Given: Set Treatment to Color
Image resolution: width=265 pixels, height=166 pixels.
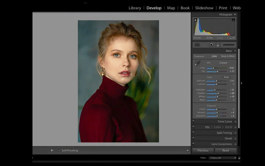Looking at the screenshot, I should pos(214,56).
